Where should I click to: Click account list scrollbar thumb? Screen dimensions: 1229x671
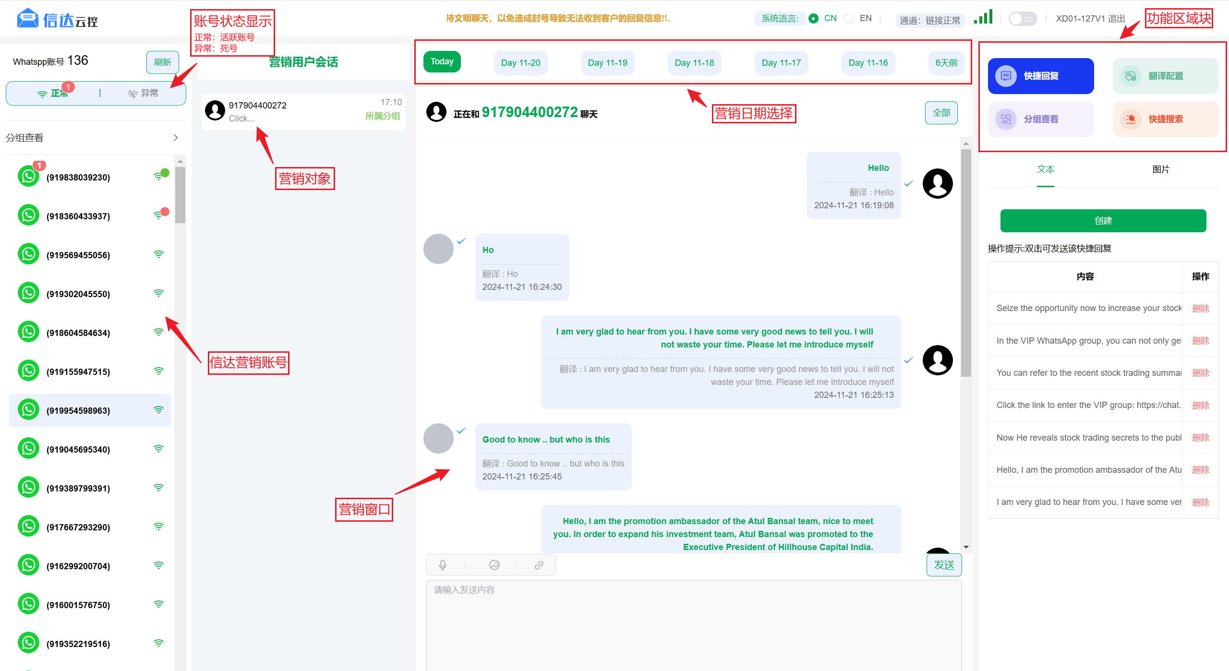(x=180, y=195)
